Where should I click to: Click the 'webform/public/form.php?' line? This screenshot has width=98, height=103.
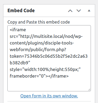(x=38, y=50)
